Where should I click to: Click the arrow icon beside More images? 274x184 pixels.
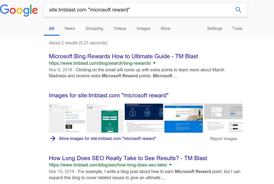53,138
